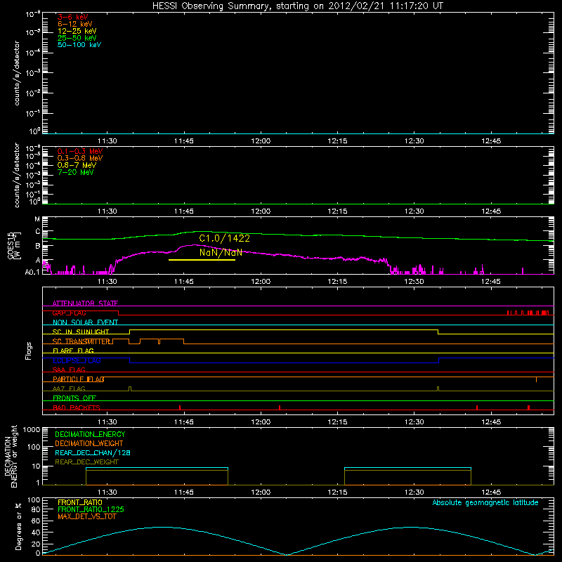562x562 pixels.
Task: Click the REAR_DEC_CHAN/128 legend label
Action: pos(93,452)
